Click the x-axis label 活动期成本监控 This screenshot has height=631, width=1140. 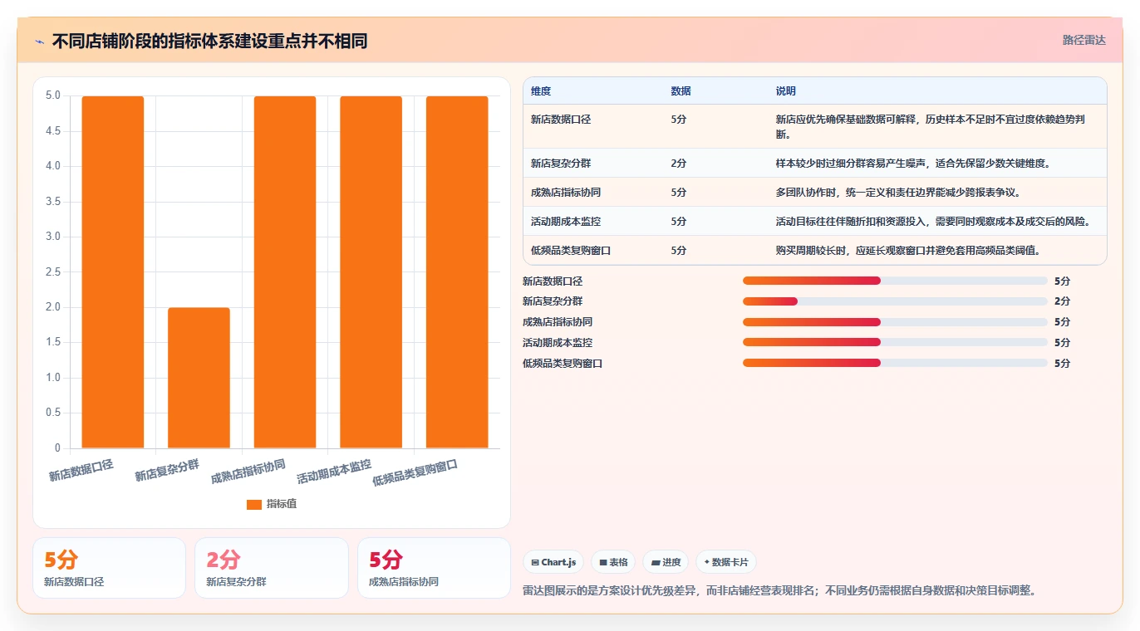pyautogui.click(x=334, y=472)
